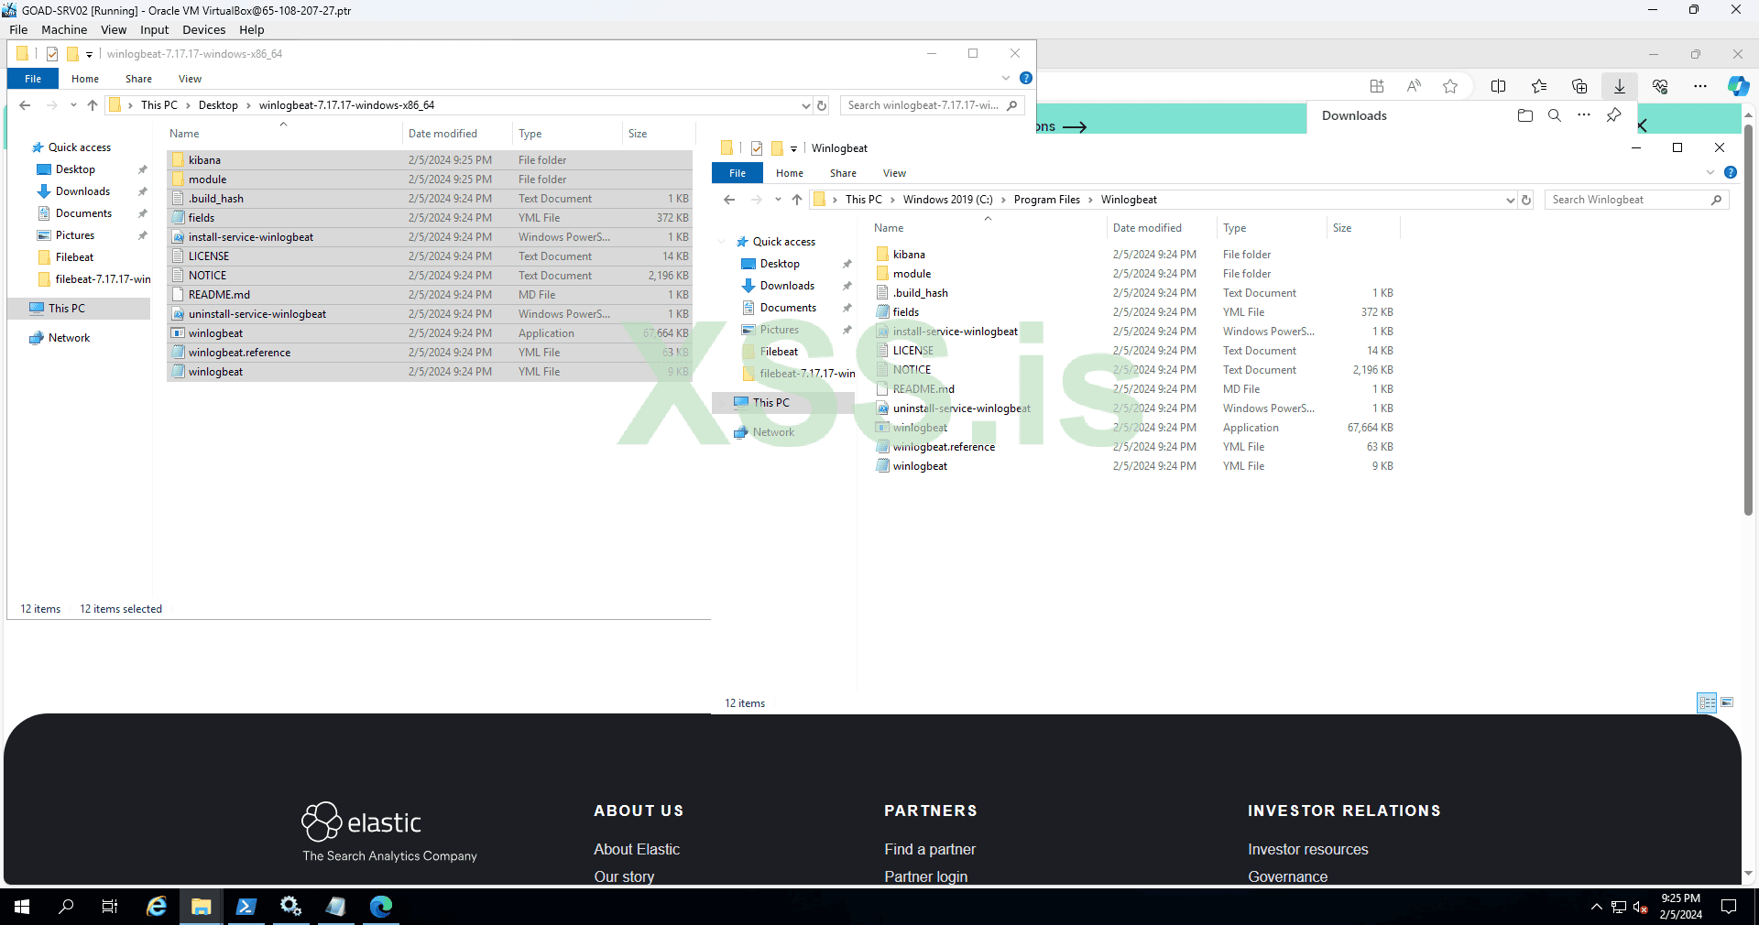Open Internet Explorer from the taskbar
1759x925 pixels.
pyautogui.click(x=157, y=907)
